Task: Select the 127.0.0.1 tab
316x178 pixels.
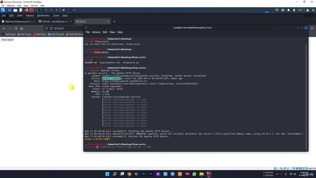Action: pyautogui.click(x=92, y=21)
